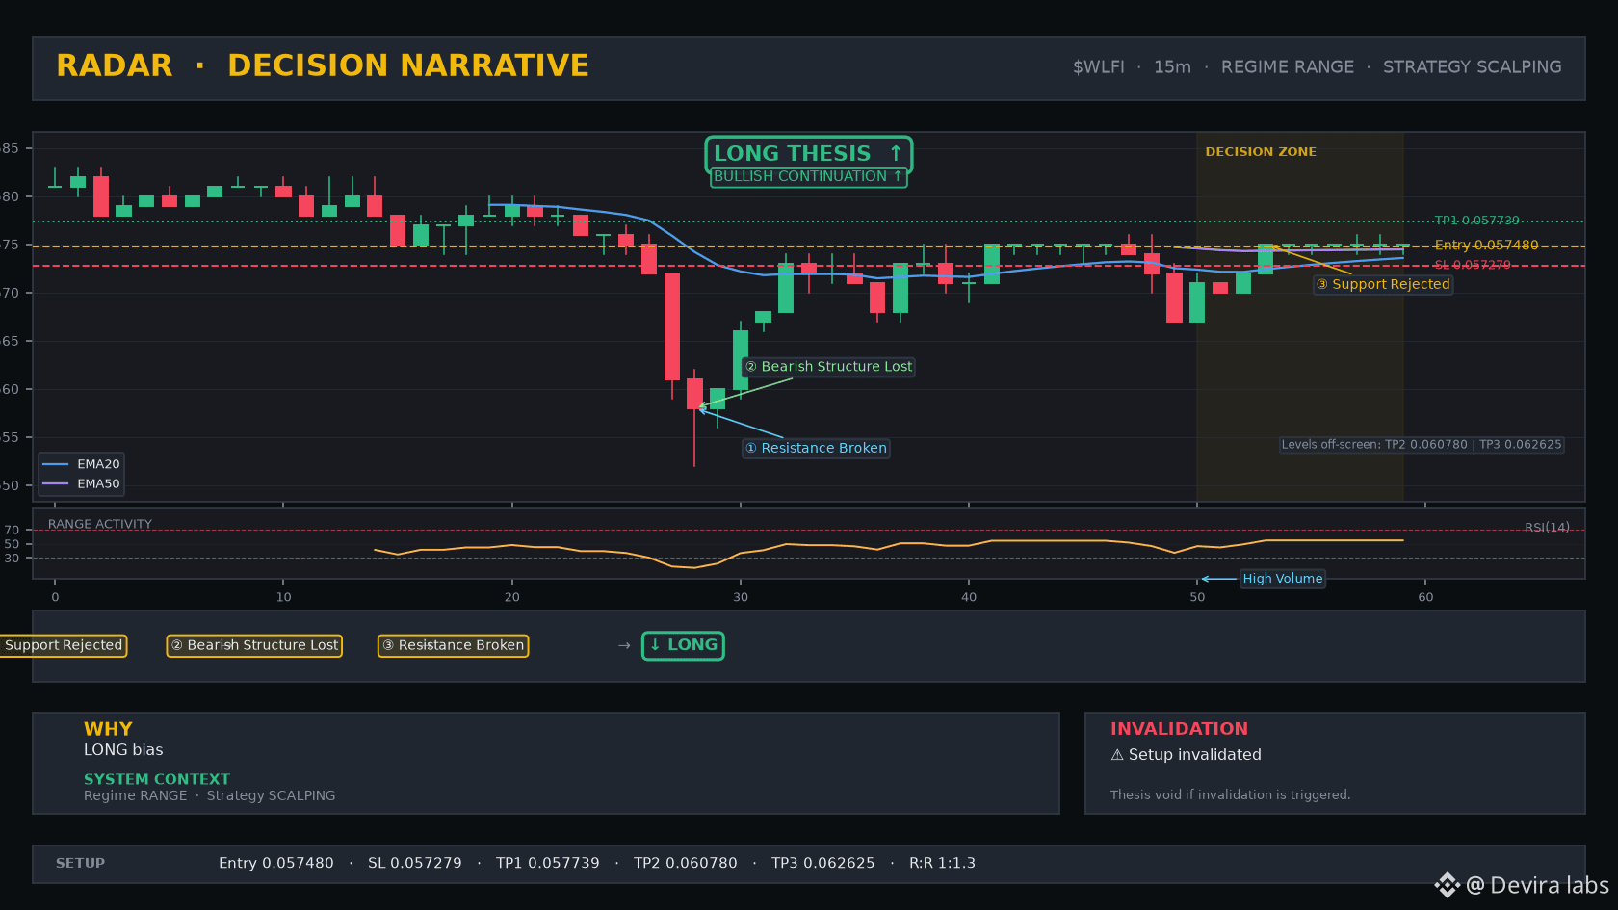
Task: Select the Resistance Broken chart annotation
Action: pos(816,449)
